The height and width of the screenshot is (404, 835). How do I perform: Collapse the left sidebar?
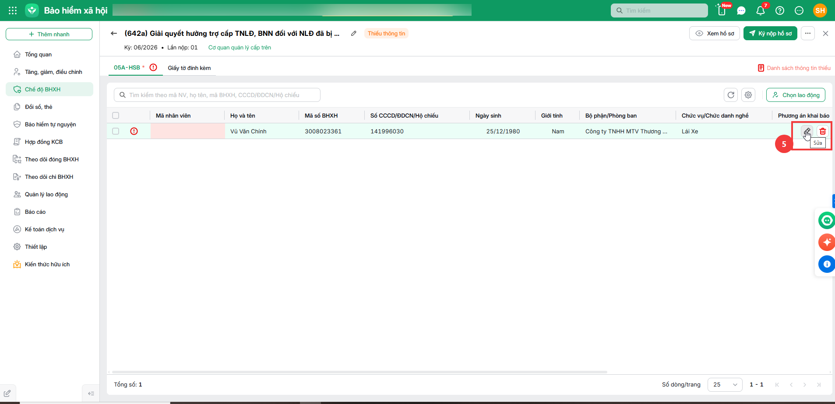(x=91, y=393)
